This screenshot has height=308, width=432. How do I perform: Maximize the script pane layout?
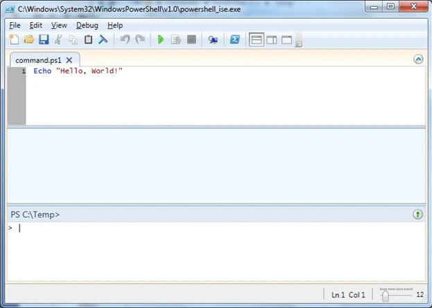[x=287, y=40]
